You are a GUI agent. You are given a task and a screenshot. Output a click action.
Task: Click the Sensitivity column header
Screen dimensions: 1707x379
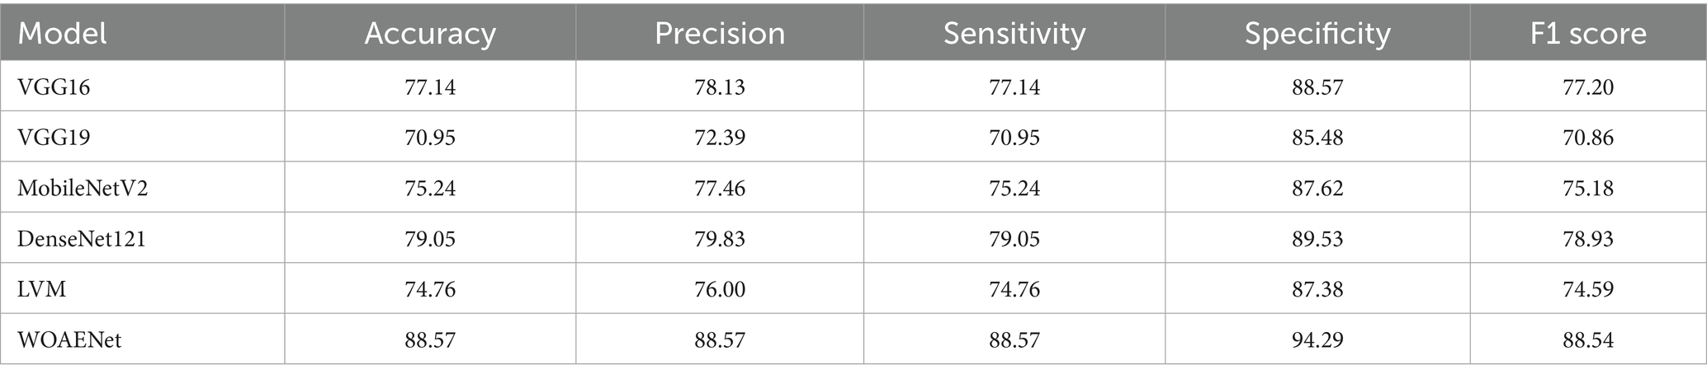(x=1014, y=33)
